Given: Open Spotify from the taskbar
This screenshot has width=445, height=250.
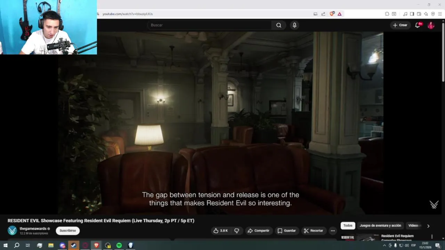Looking at the screenshot, I should click(x=119, y=245).
